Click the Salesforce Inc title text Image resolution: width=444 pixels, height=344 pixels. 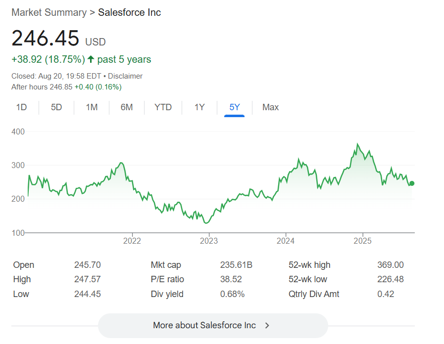pos(129,12)
